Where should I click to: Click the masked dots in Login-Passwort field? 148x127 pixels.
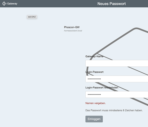pos(94,79)
